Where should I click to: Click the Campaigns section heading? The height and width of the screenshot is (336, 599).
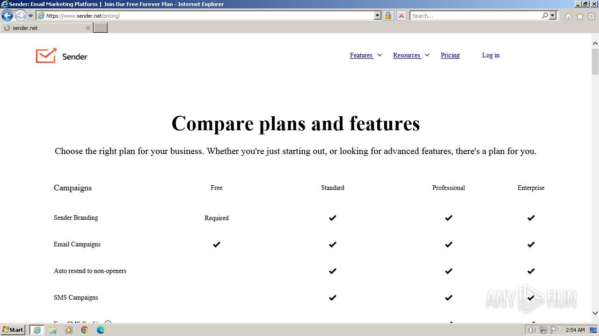73,188
